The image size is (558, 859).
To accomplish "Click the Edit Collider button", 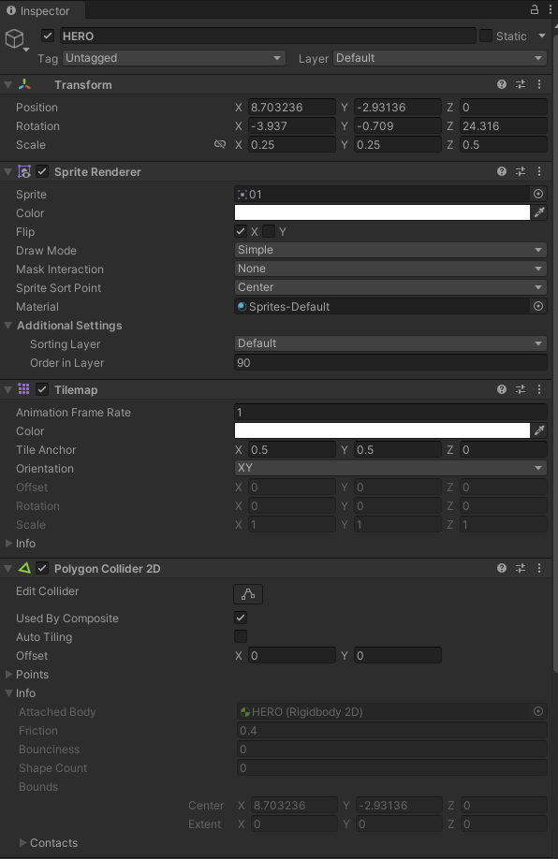I will tap(249, 592).
